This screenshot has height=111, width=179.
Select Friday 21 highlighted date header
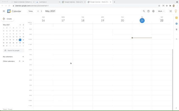click(x=142, y=20)
